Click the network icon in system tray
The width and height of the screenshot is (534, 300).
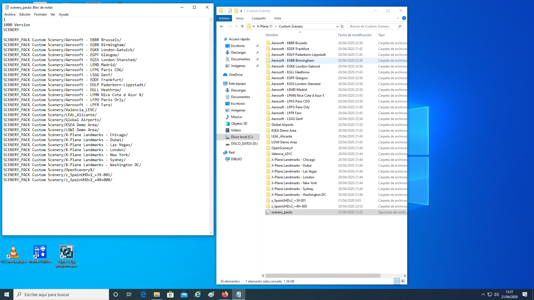pos(490,294)
